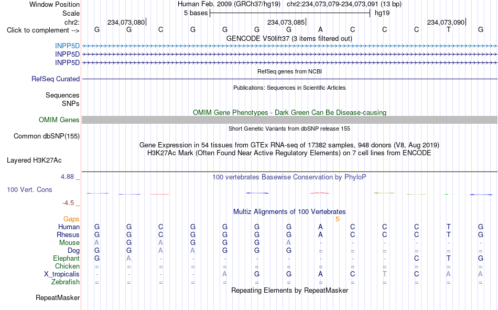Click the RefSeq Curated intron line
This screenshot has width=498, height=310.
pos(289,79)
